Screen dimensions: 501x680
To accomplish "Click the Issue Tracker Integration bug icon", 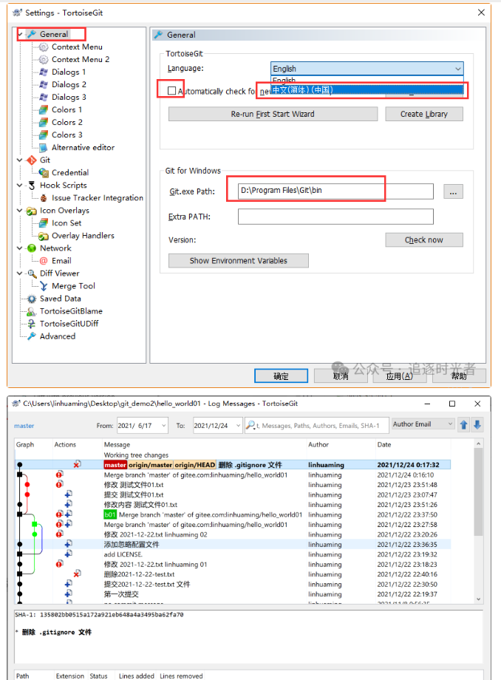I will (44, 198).
